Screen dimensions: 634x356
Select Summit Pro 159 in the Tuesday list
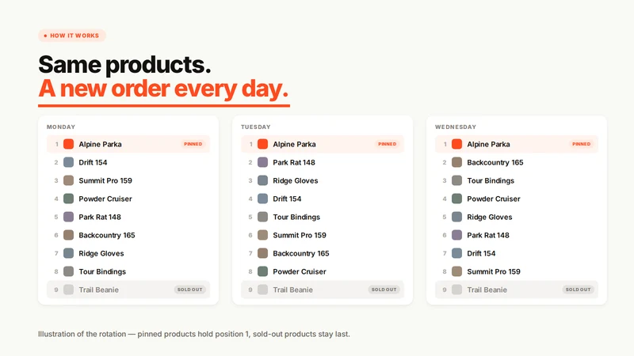(x=323, y=235)
